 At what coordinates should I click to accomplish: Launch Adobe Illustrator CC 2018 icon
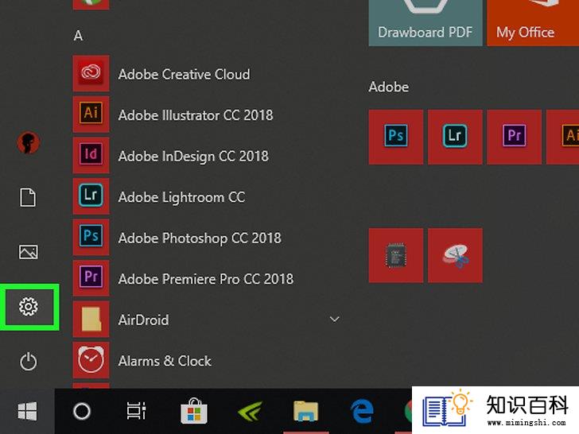[91, 114]
